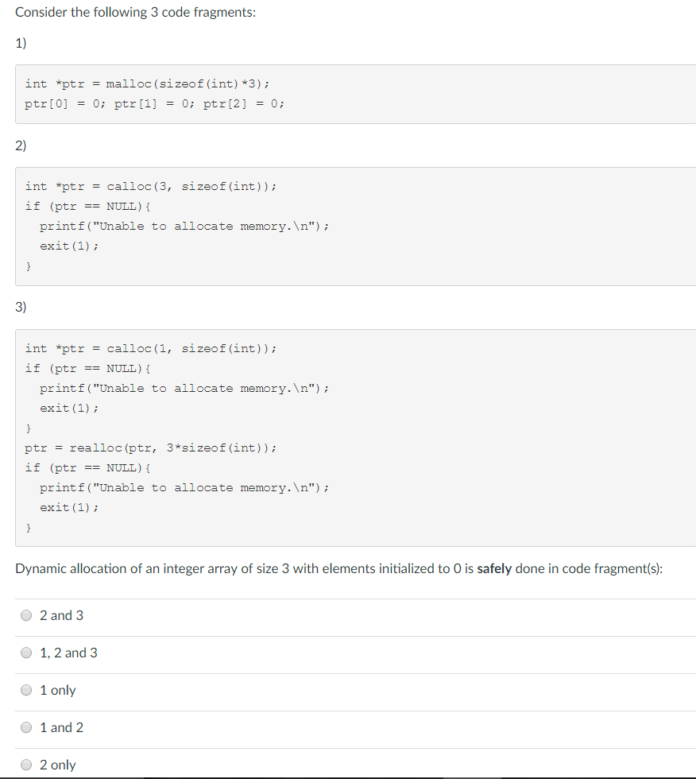Click the "2 and 3" answer label

[60, 614]
